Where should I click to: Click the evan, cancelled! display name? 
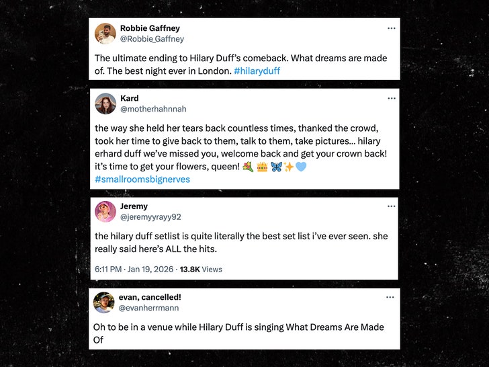pyautogui.click(x=150, y=297)
